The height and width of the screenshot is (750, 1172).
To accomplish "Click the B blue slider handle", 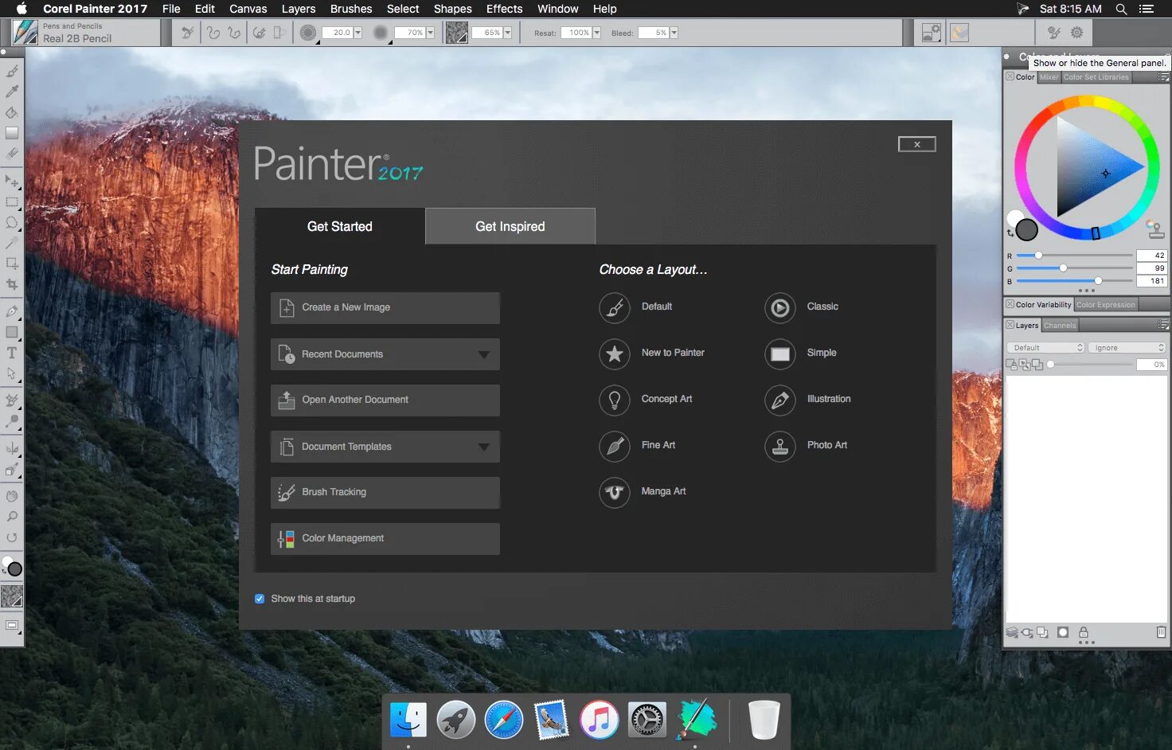I will pyautogui.click(x=1098, y=281).
